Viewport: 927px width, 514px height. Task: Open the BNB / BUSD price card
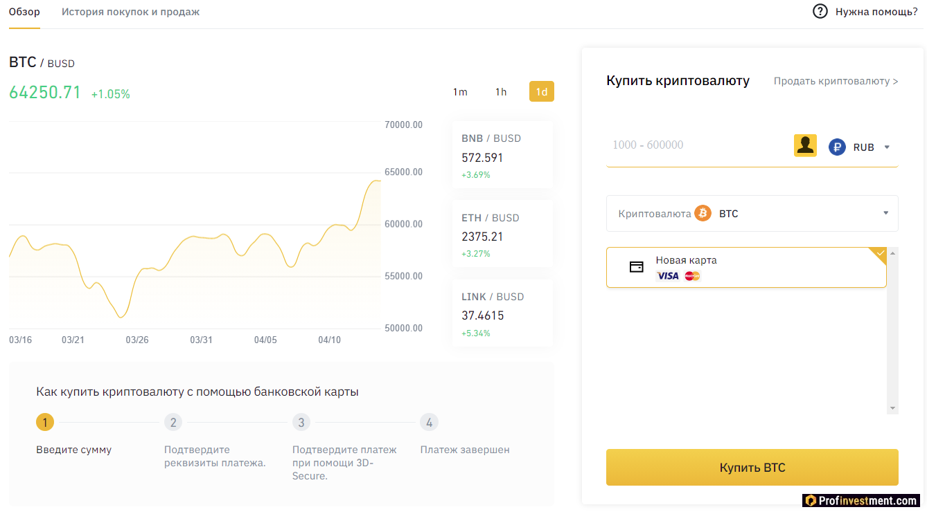(502, 155)
